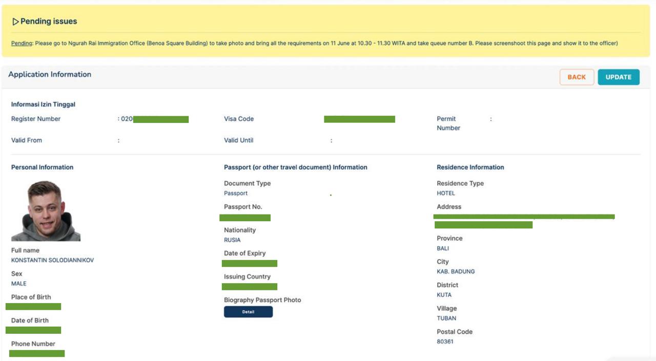Click the 'Residence Information' section heading
The width and height of the screenshot is (656, 361).
point(470,167)
